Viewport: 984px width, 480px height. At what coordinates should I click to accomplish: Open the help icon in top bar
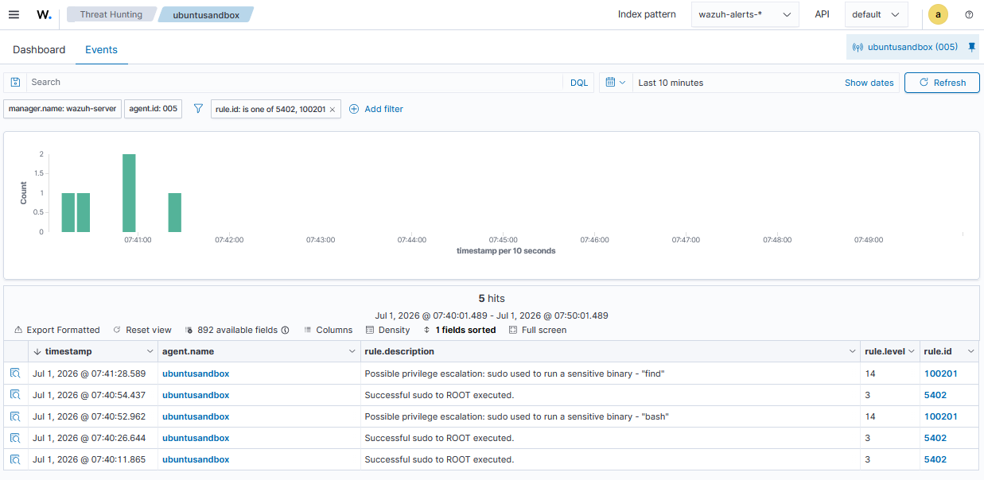(x=969, y=14)
